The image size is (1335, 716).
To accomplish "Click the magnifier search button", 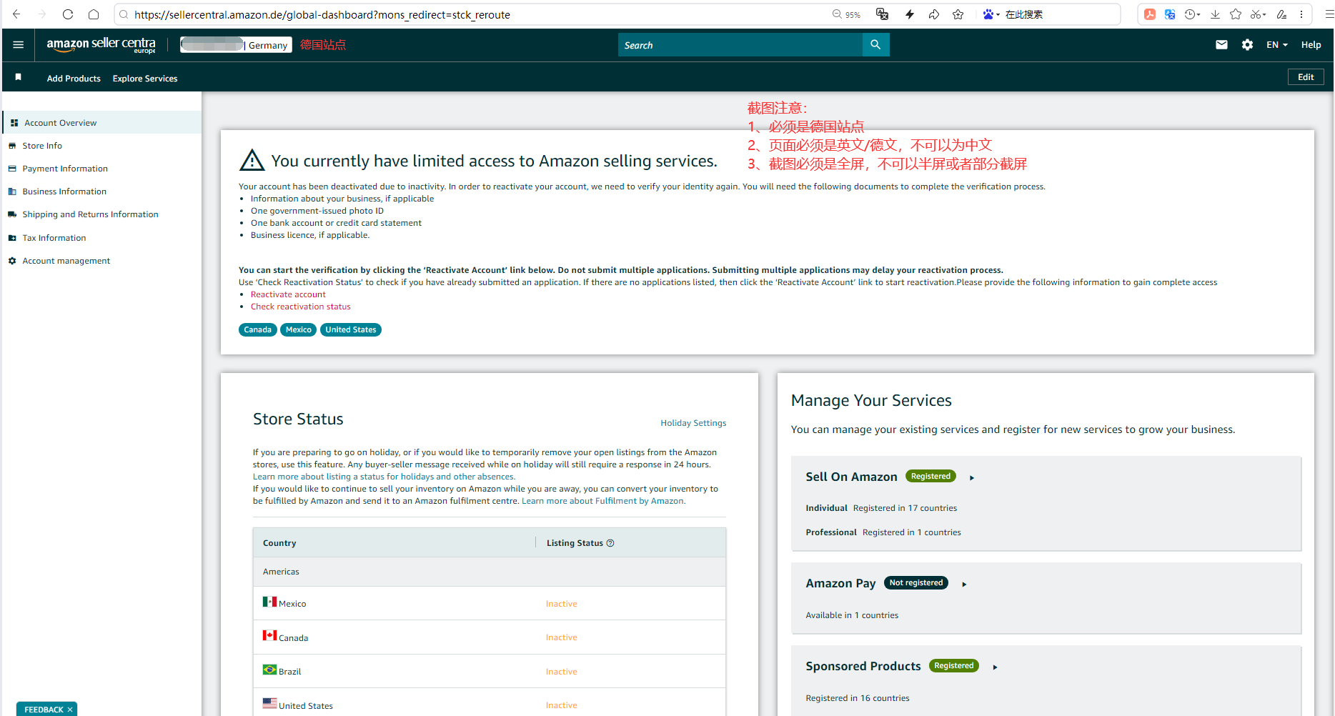I will [875, 45].
